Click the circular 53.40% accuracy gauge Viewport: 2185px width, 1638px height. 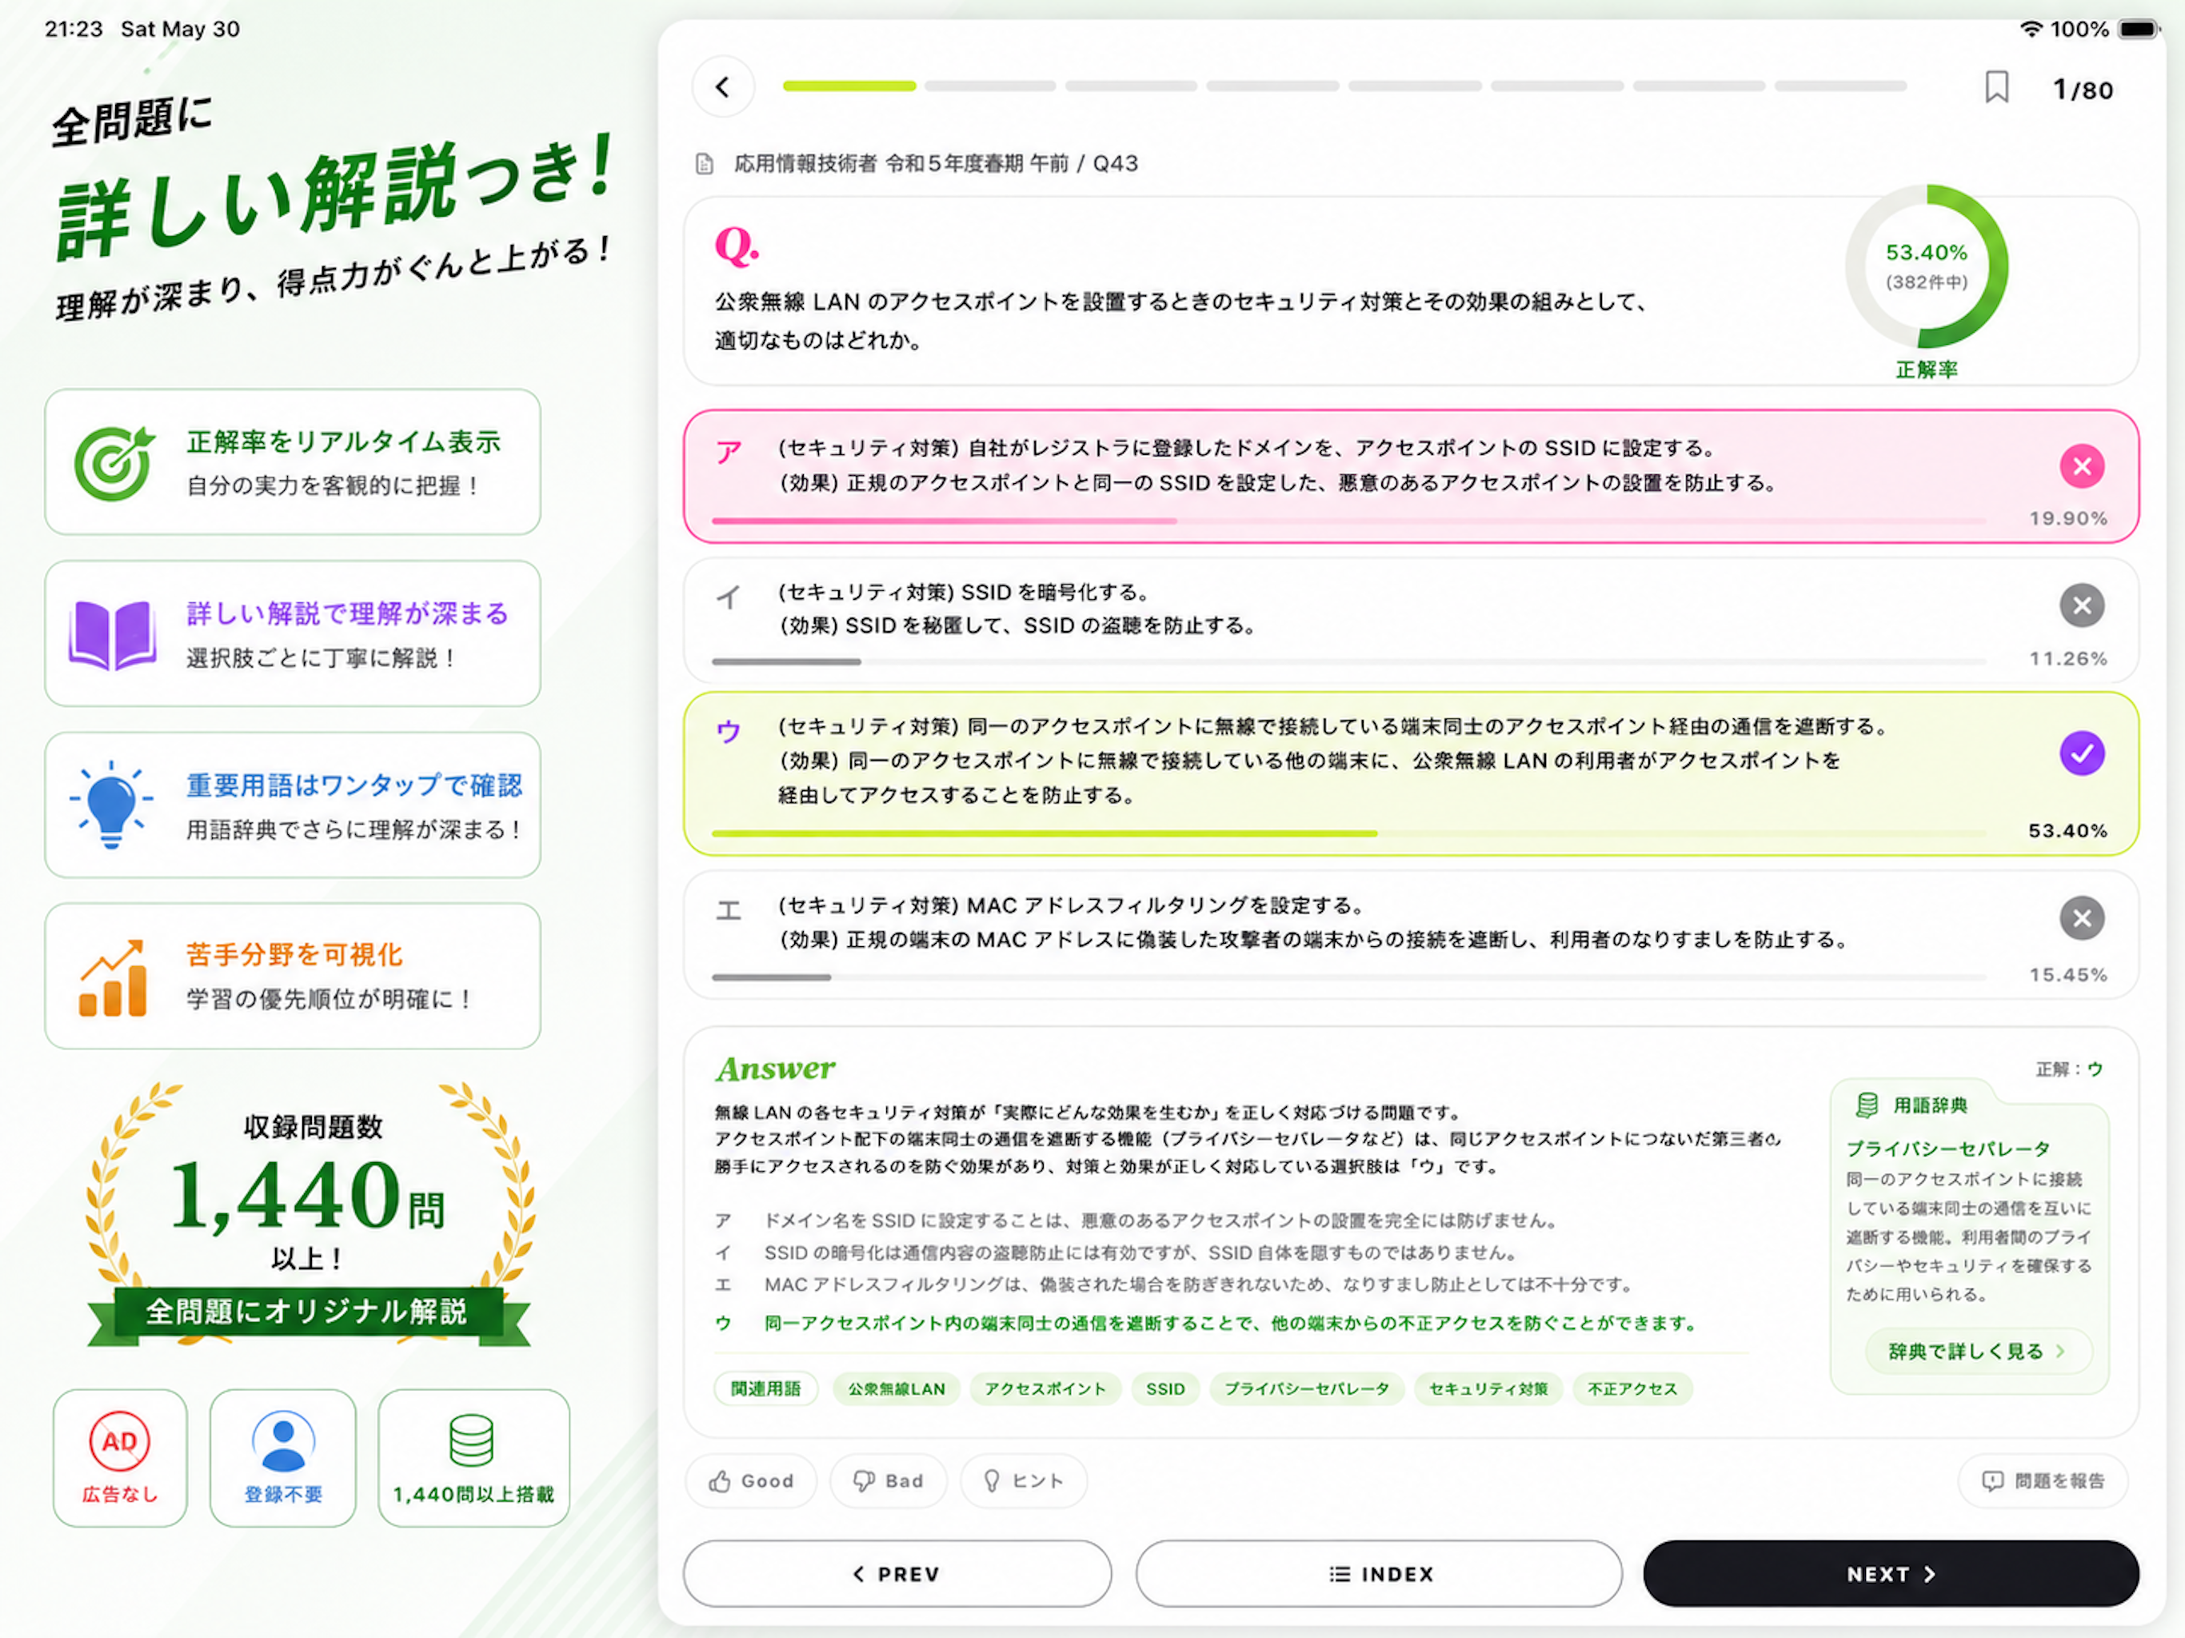[x=1926, y=267]
